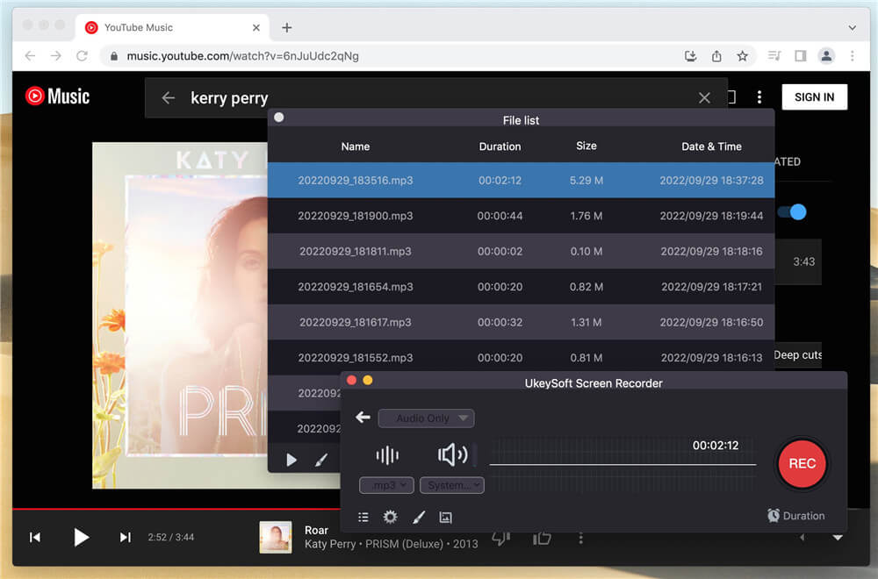878x579 pixels.
Task: Click the kerry perry search field
Action: point(436,98)
